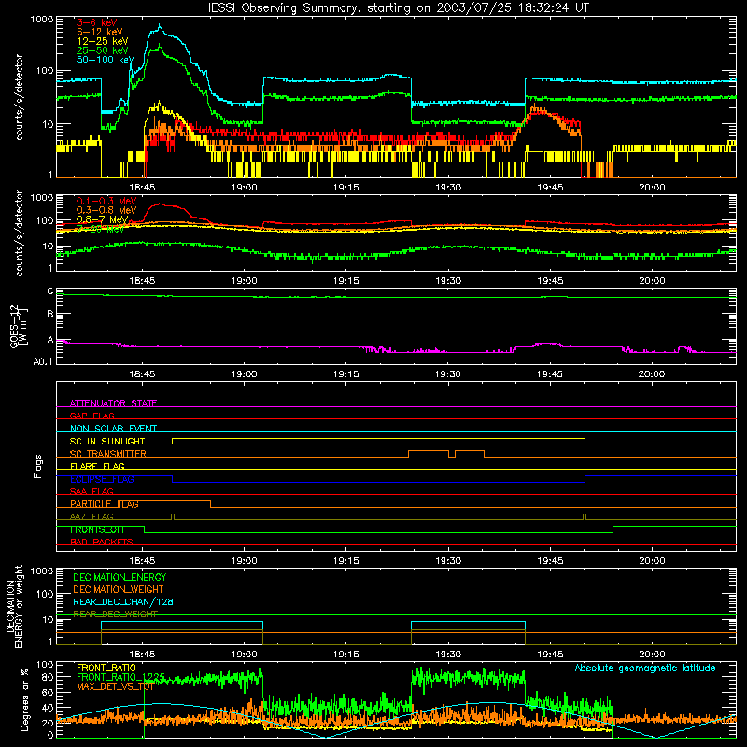Click the "A0.1" flux axis tick label
The height and width of the screenshot is (747, 747).
(43, 361)
